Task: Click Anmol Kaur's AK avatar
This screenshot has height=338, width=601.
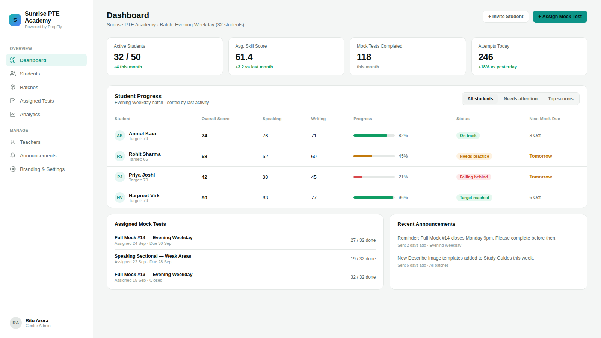Action: tap(120, 136)
